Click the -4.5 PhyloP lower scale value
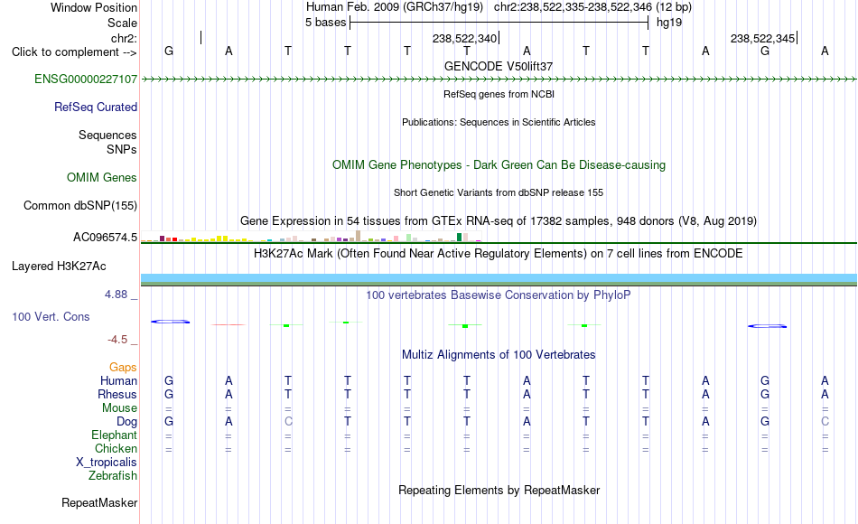The height and width of the screenshot is (524, 858). [x=117, y=340]
